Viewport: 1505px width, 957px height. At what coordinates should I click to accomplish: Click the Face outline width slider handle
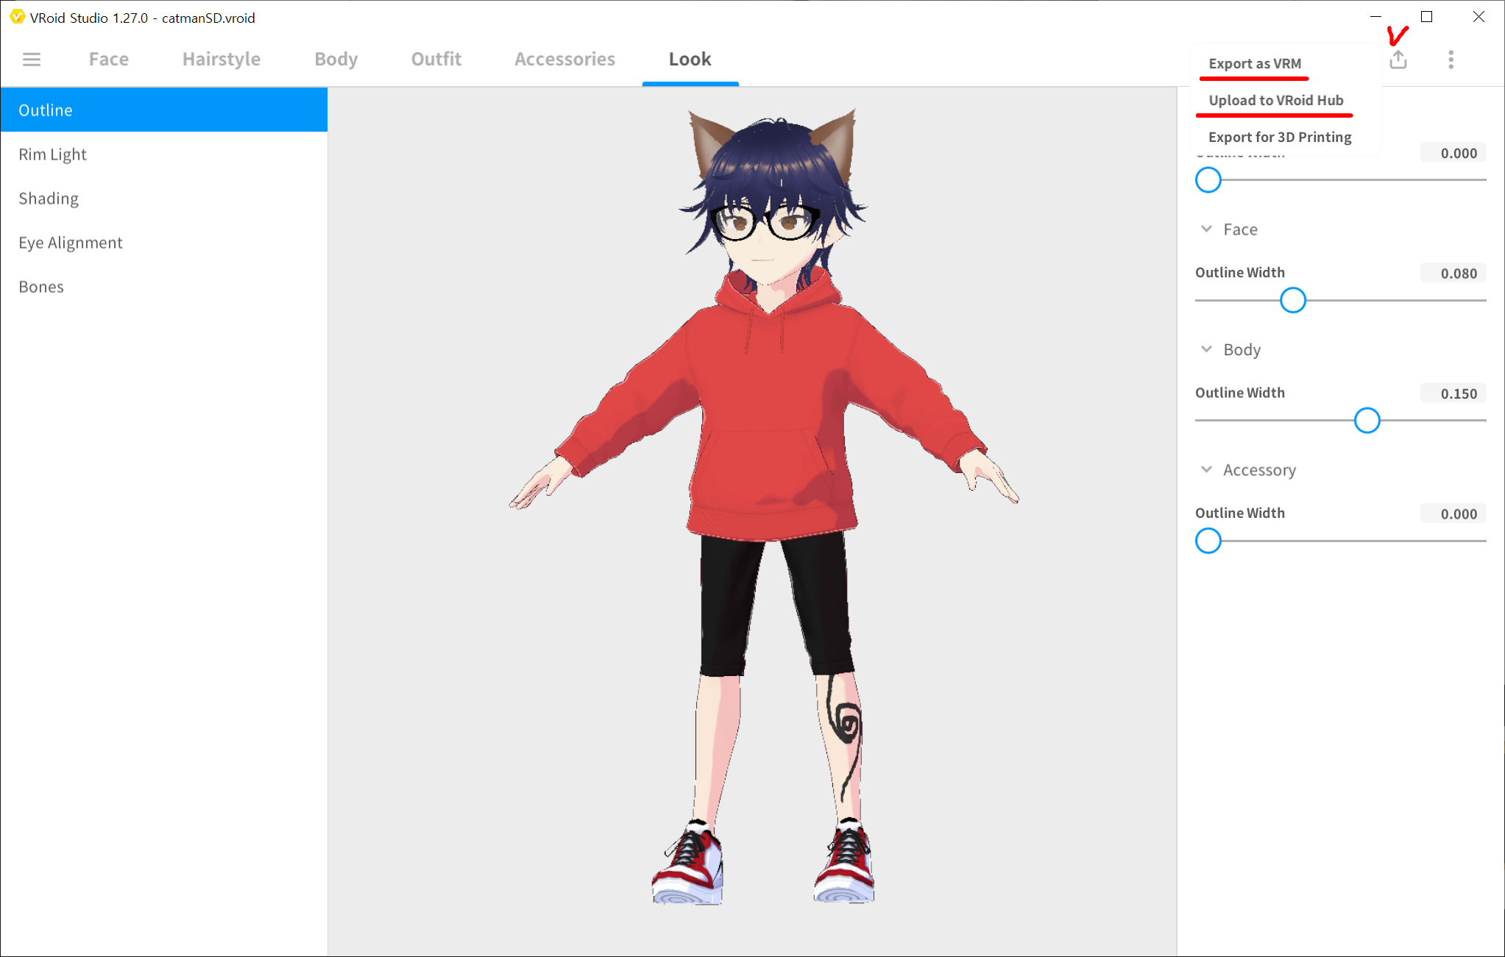tap(1292, 300)
